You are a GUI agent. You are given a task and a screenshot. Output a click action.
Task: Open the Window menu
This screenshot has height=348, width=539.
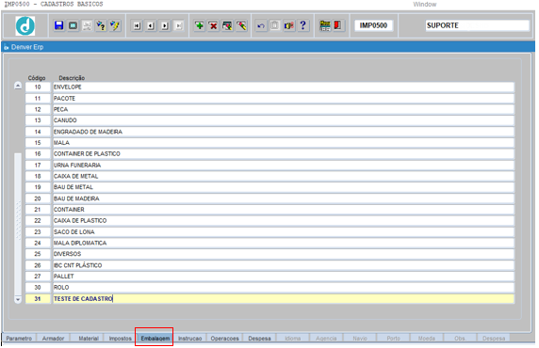coord(425,5)
